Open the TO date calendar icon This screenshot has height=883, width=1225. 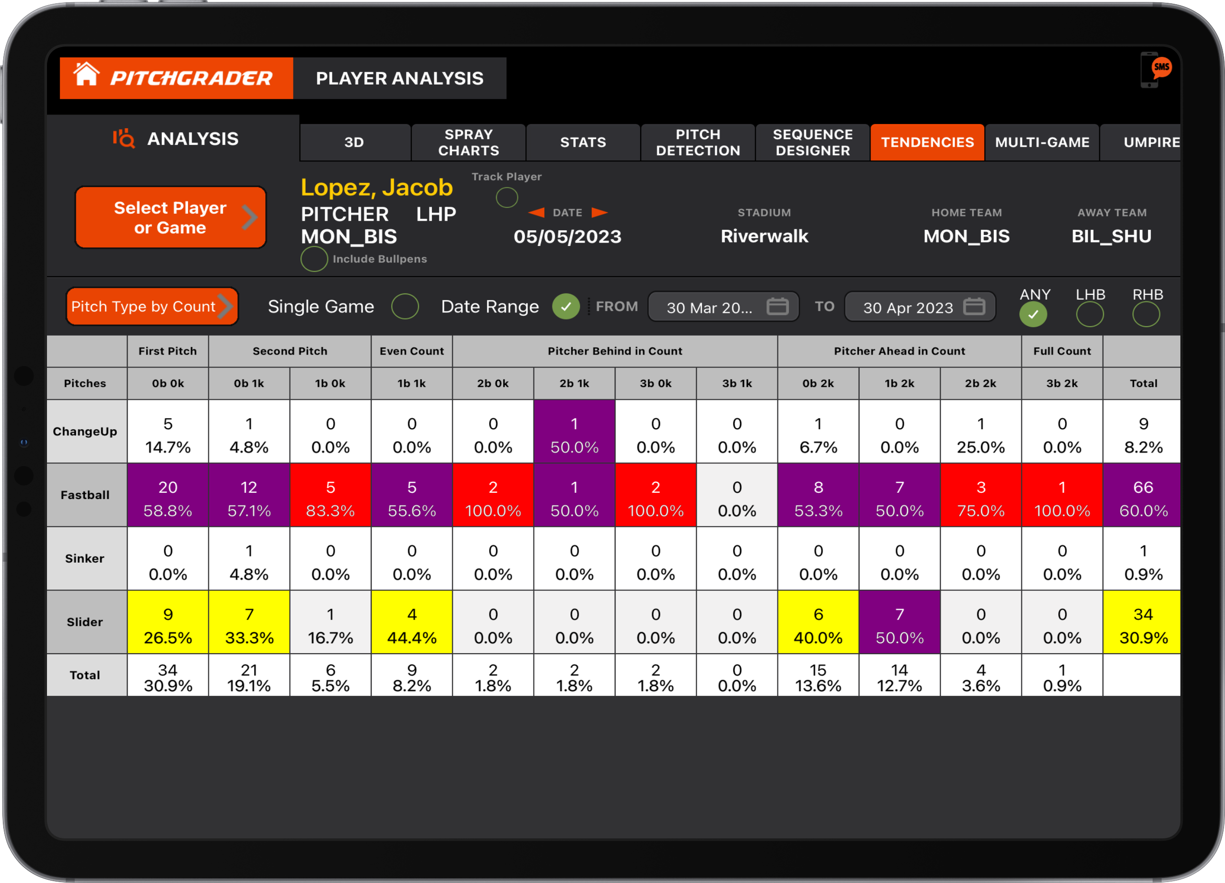(975, 306)
